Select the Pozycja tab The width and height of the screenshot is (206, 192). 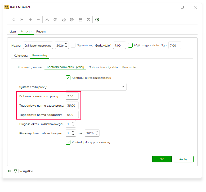coord(26,31)
